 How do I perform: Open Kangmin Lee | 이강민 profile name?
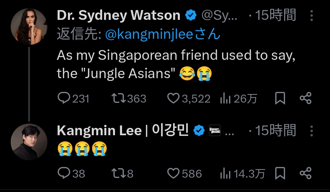click(122, 131)
